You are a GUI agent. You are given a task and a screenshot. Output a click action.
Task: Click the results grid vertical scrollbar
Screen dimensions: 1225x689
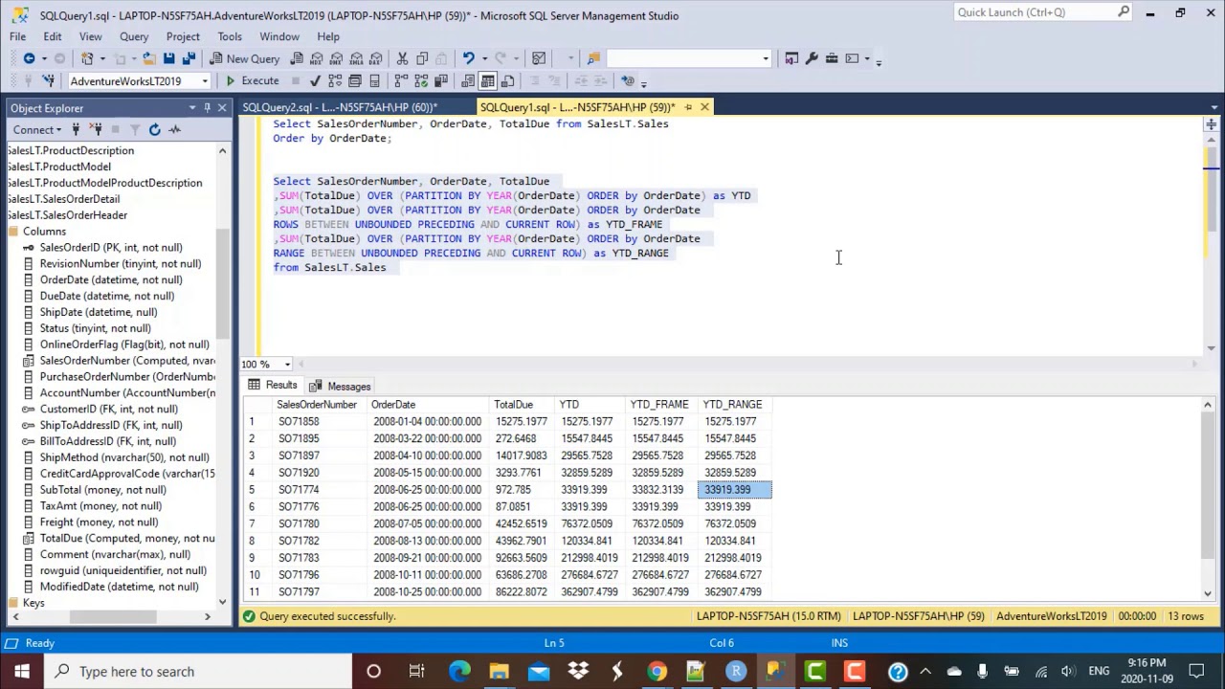tap(1208, 498)
